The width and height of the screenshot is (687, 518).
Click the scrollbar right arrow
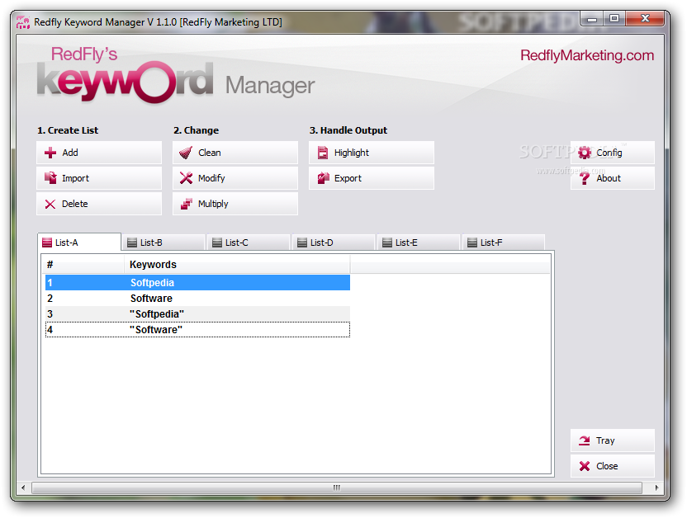pyautogui.click(x=656, y=487)
